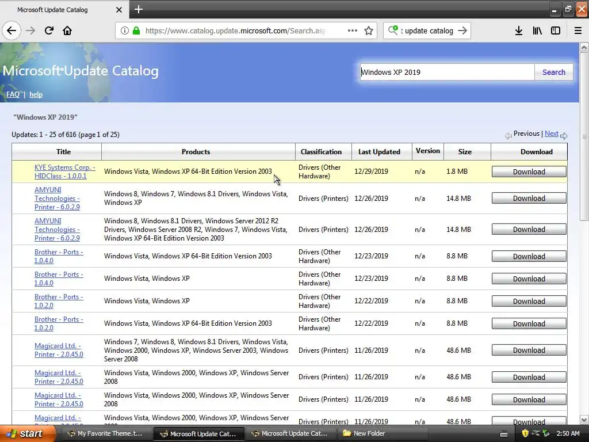Open the browser home page
Image resolution: width=589 pixels, height=442 pixels.
67,31
